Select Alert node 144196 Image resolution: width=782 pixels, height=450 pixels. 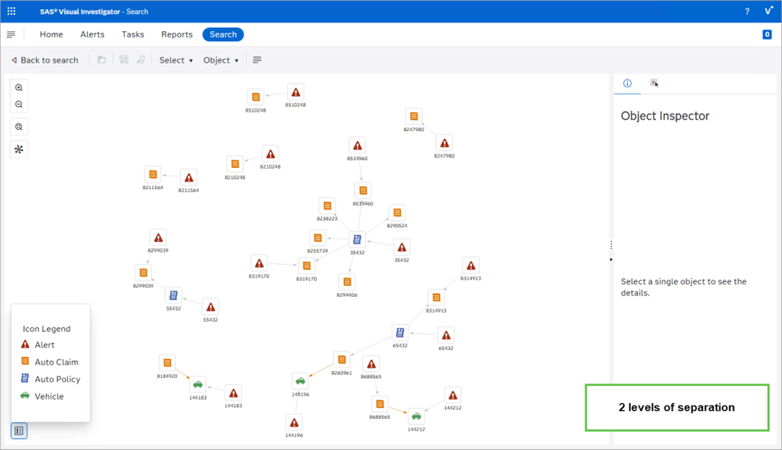pos(294,423)
